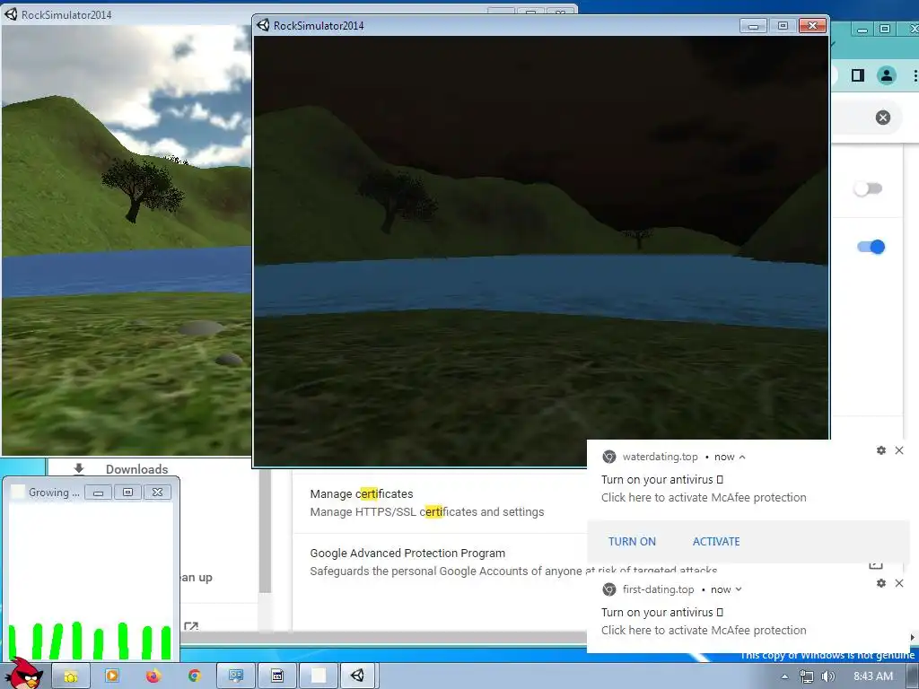Maximize the front RockSimulator2014 window

[783, 26]
